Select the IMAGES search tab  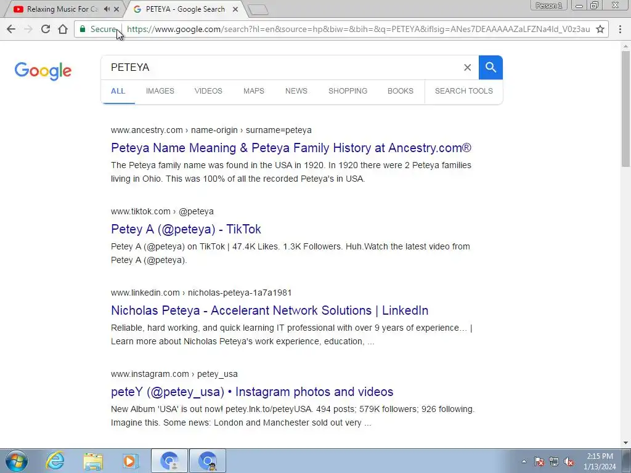click(160, 91)
